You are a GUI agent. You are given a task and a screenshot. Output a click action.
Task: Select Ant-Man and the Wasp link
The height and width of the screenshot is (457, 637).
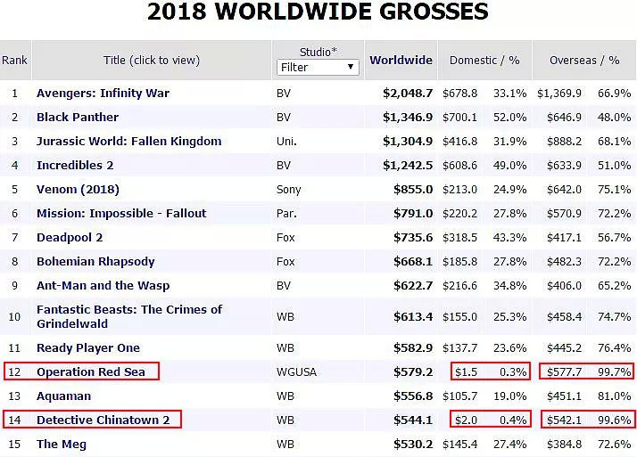[x=103, y=285]
